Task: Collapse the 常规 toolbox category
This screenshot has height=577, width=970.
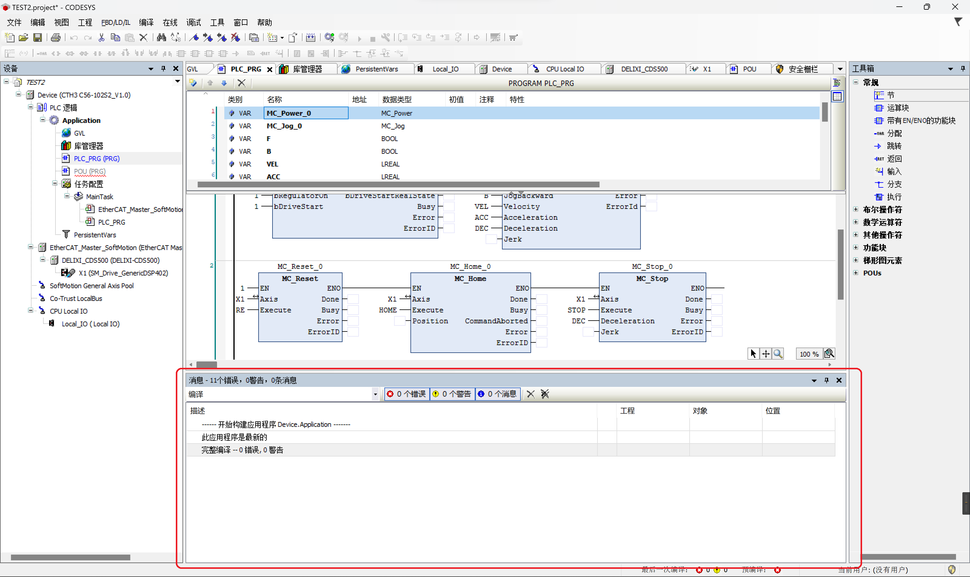Action: [x=855, y=82]
